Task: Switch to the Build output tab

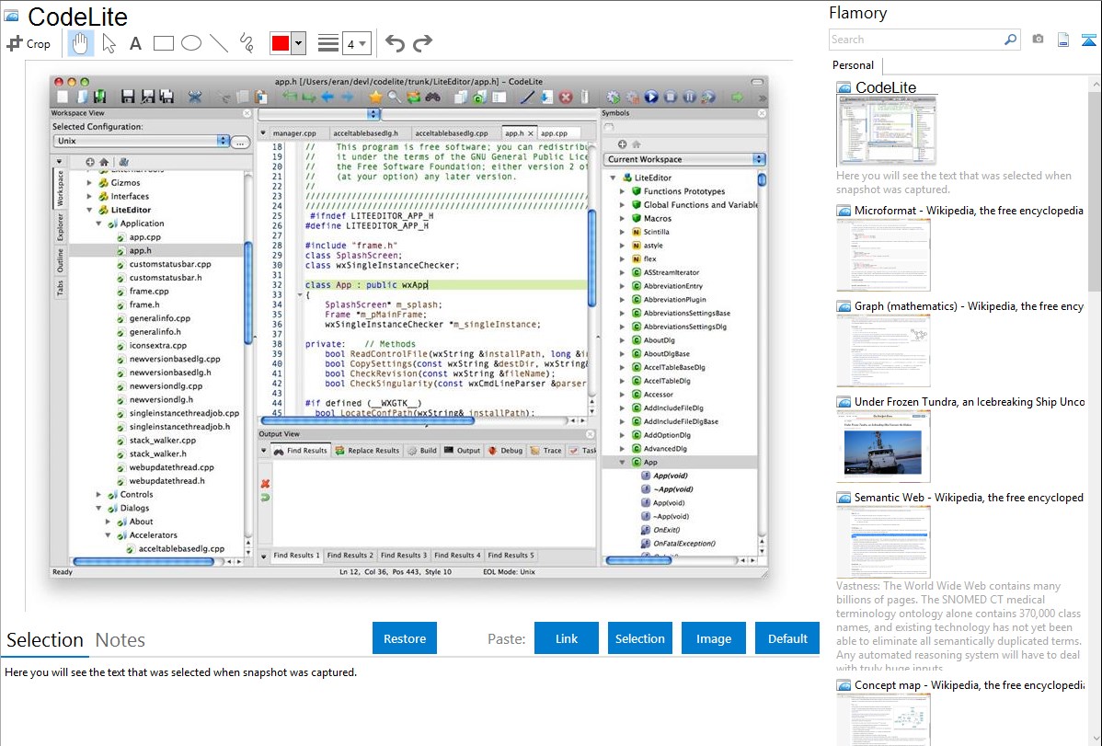Action: 422,451
